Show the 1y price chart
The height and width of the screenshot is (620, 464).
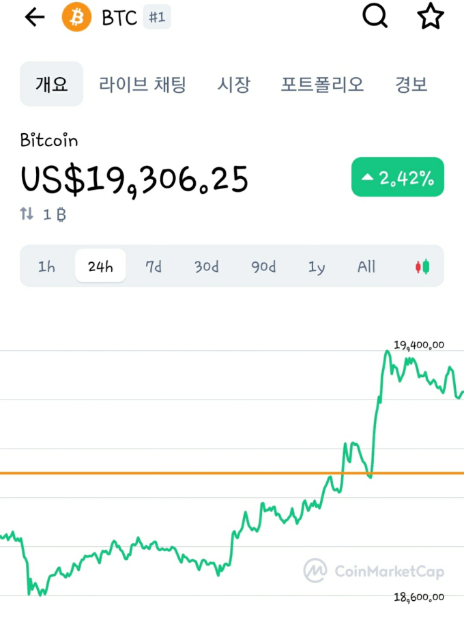pyautogui.click(x=316, y=266)
